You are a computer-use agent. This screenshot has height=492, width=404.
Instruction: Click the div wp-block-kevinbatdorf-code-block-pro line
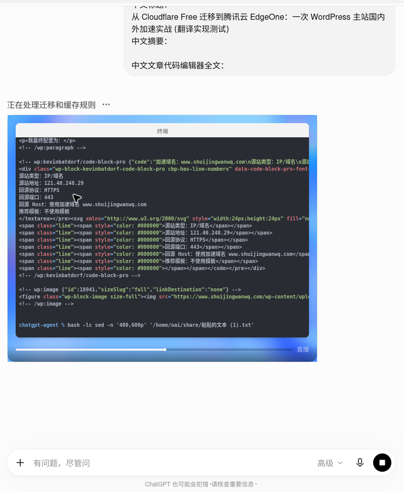point(164,169)
